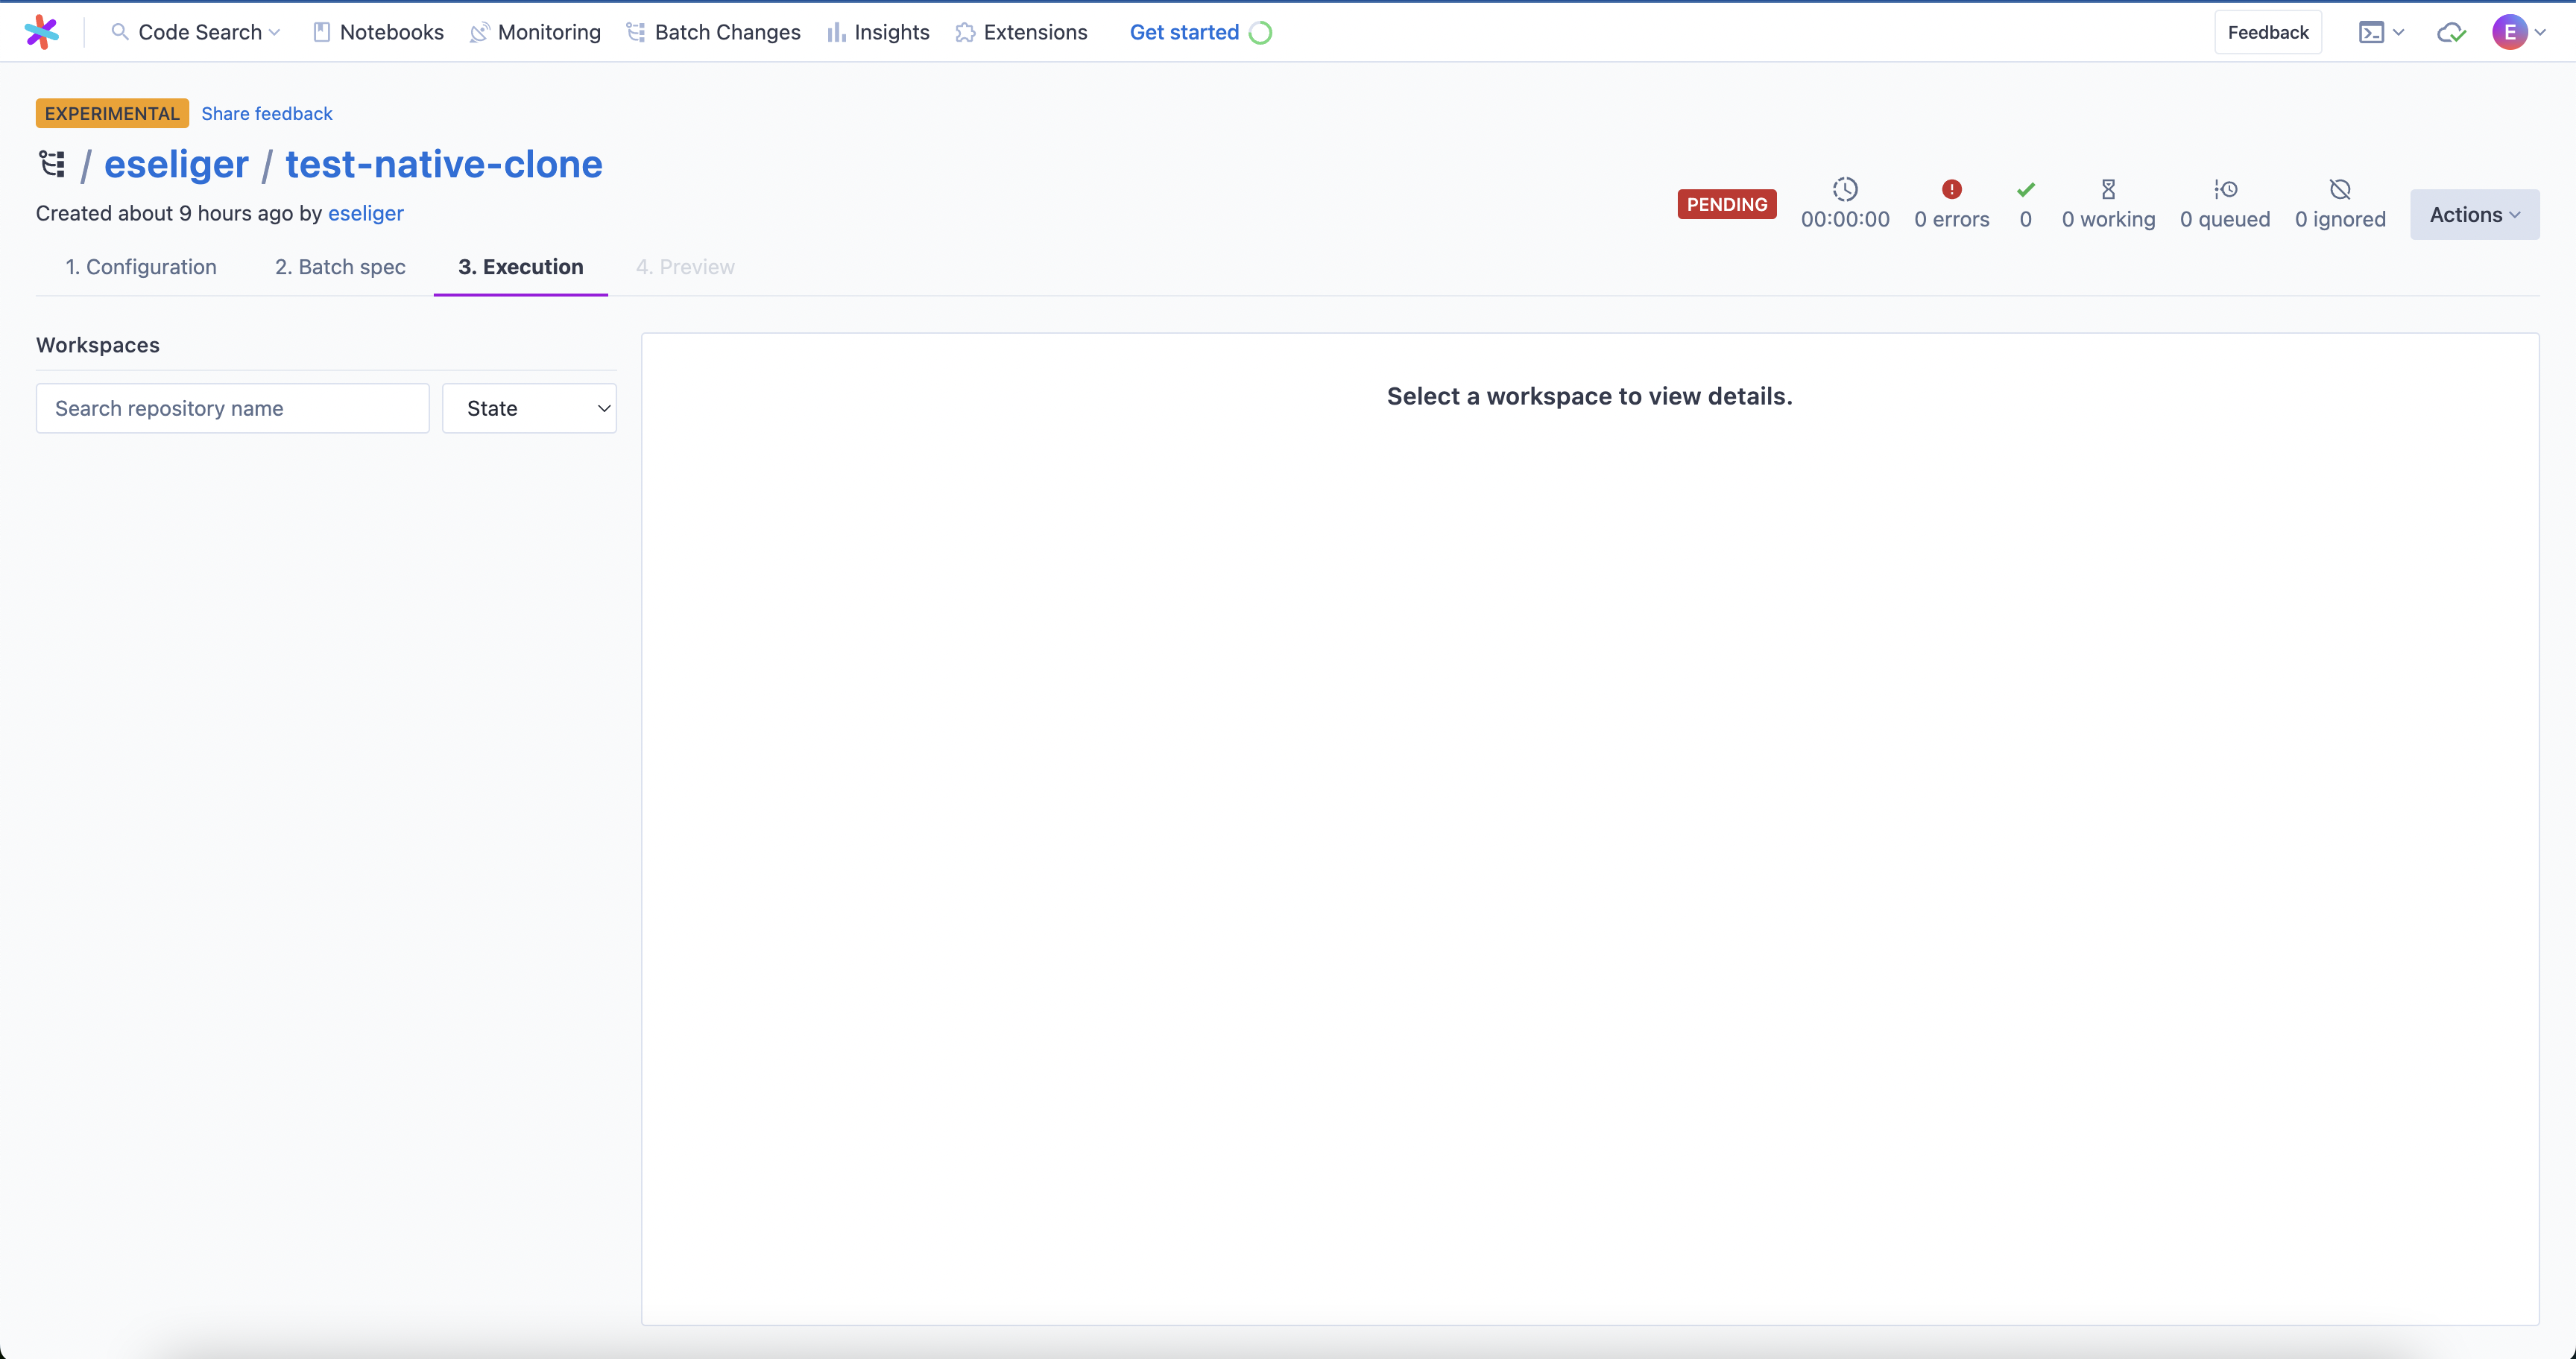Click the 00:00:00 duration text
Viewport: 2576px width, 1359px height.
1845,219
